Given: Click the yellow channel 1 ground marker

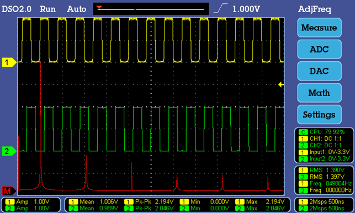Looking at the screenshot, I should click(9, 62).
